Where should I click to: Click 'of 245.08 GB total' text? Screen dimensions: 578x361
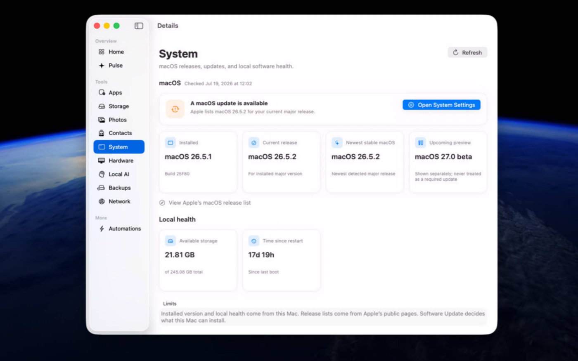coord(184,272)
